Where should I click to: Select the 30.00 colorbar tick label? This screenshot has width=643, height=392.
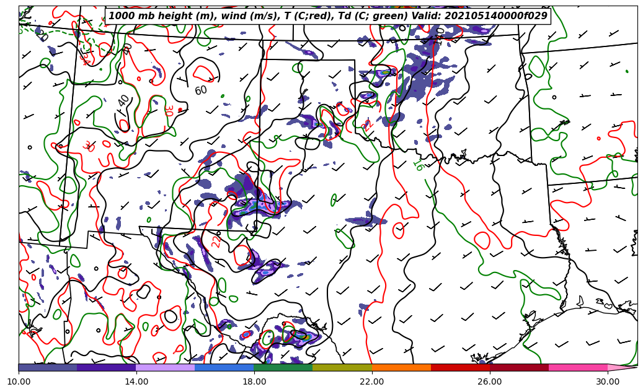pos(608,381)
